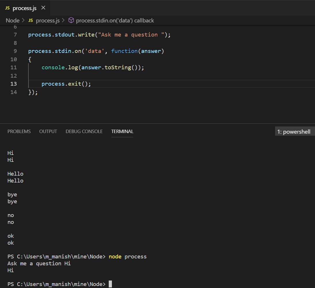Open the OUTPUT panel
The image size is (315, 288).
pos(48,131)
